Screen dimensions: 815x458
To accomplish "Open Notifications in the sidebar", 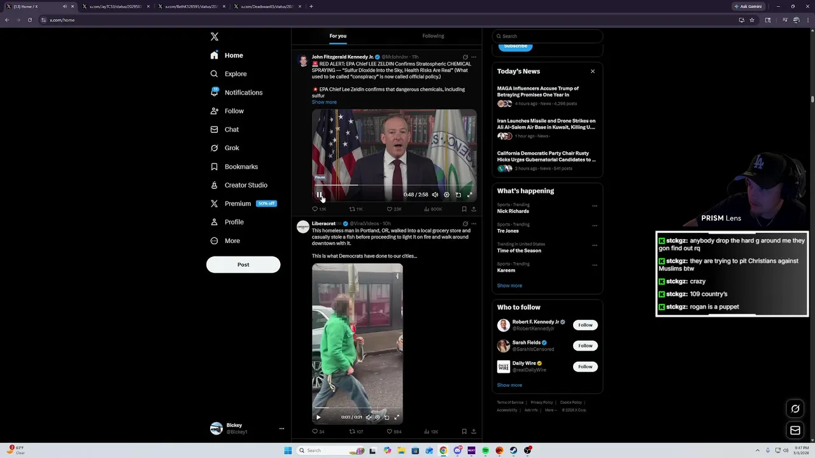I will coord(236,92).
